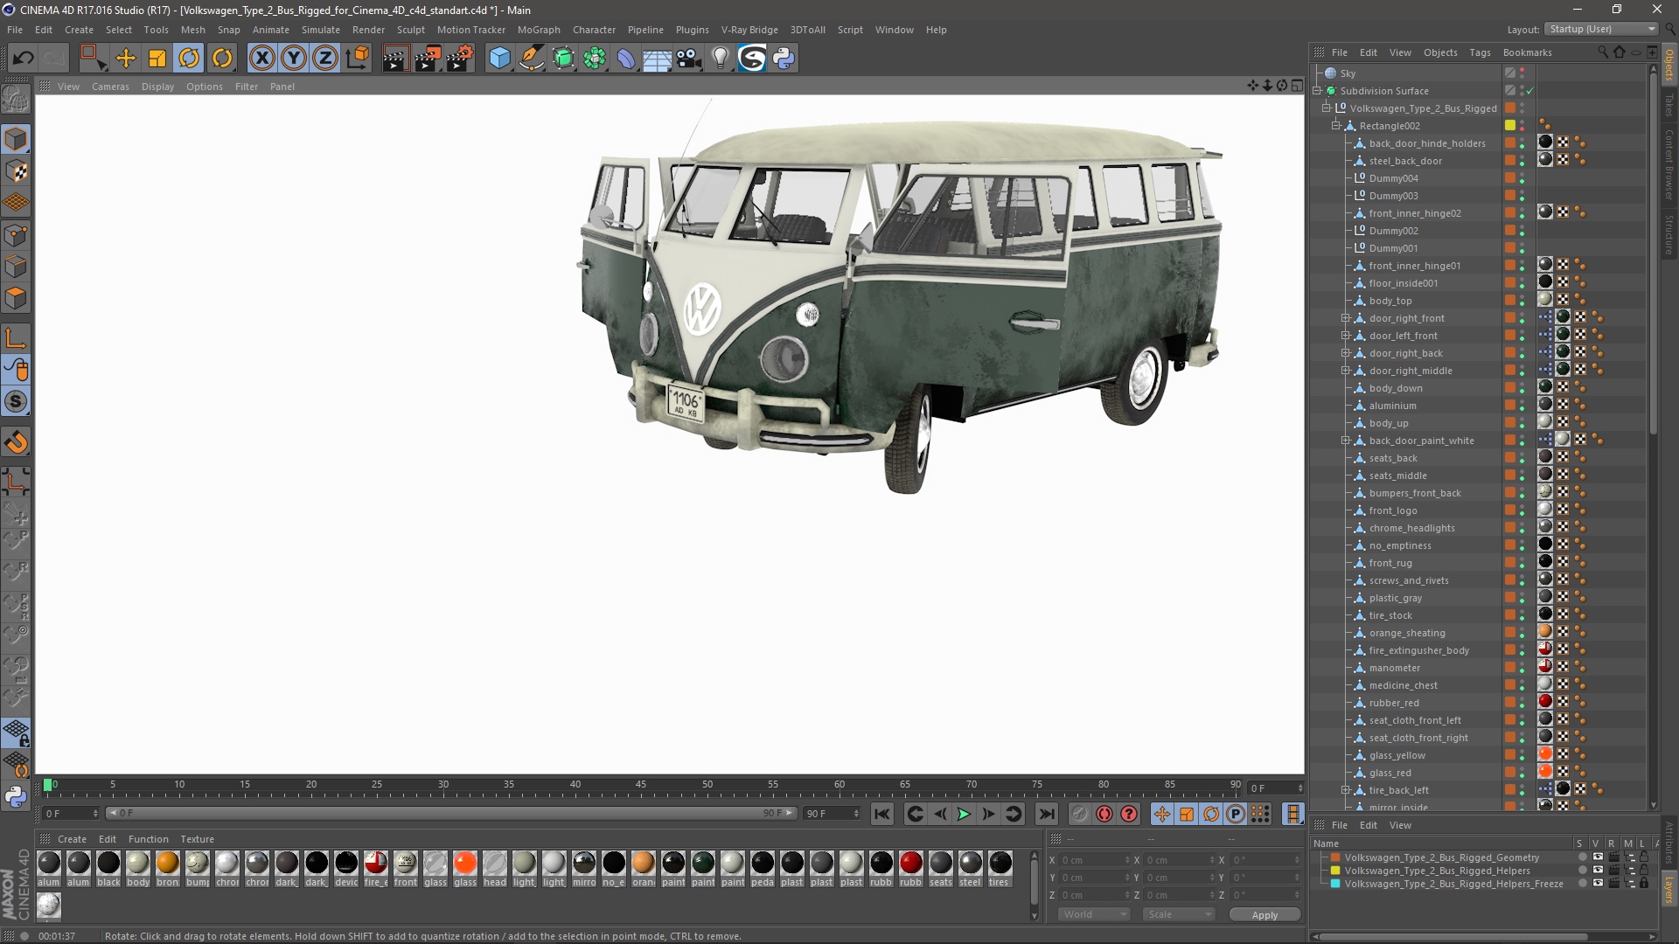Select fire_extingusher_body object

coord(1418,650)
